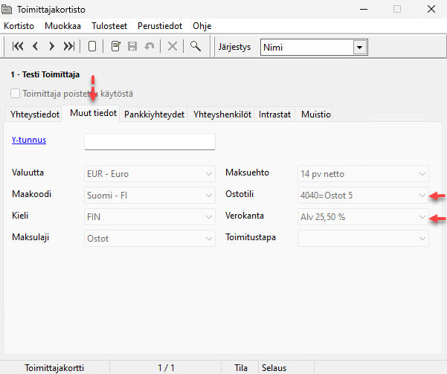
Task: Click the Y-tunnus link
Action: pos(29,140)
